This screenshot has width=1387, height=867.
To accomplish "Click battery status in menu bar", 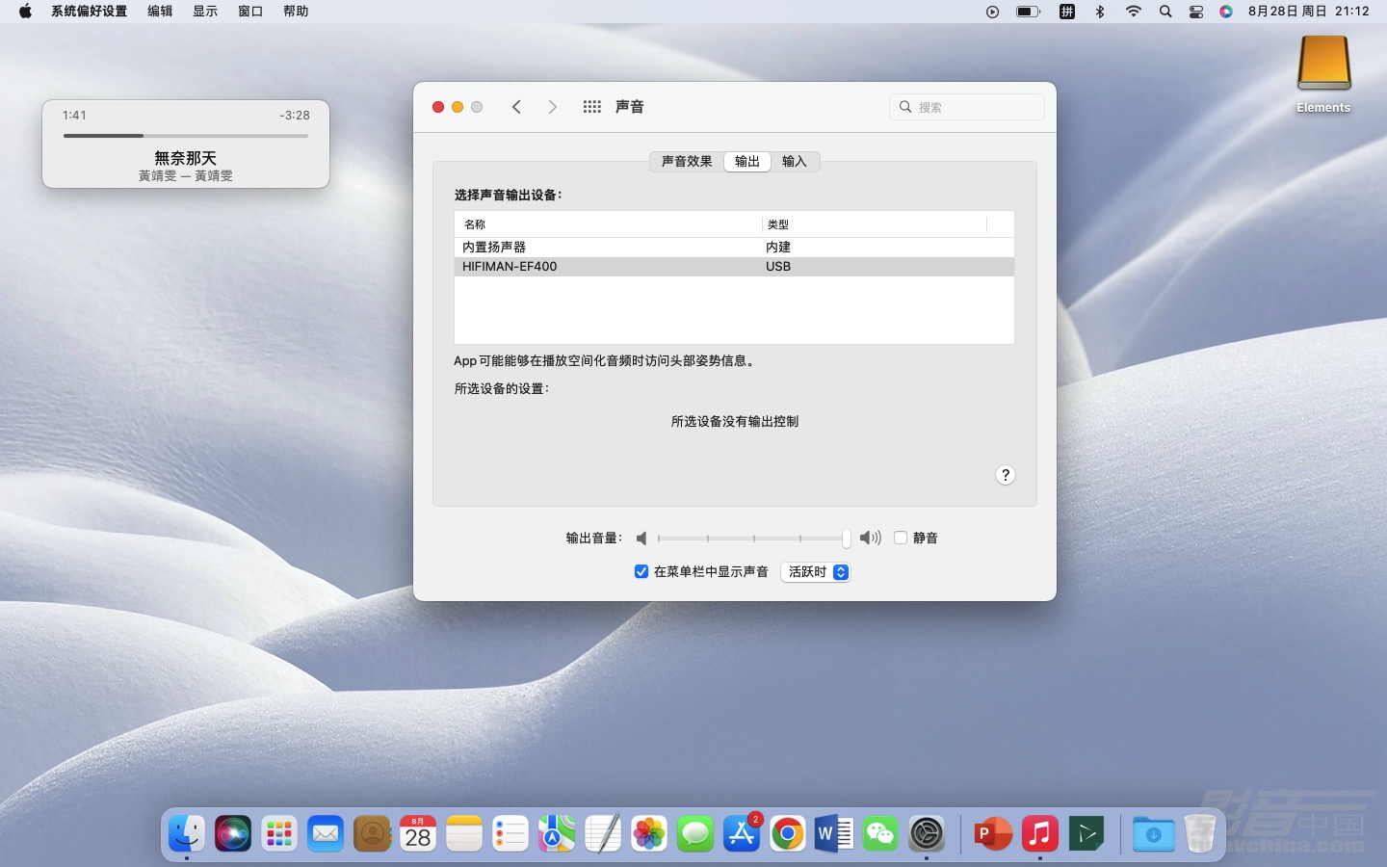I will (x=1029, y=12).
